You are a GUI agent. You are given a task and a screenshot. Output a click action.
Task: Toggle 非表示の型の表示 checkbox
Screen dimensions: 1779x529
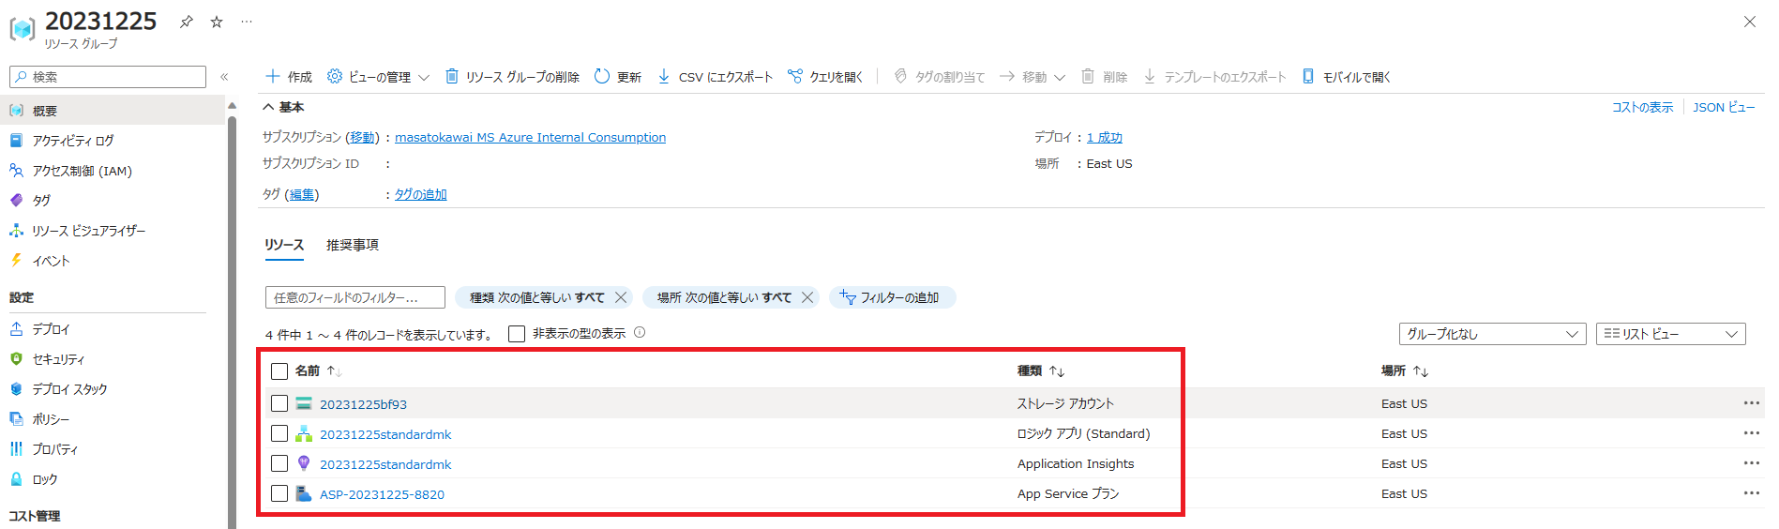pos(517,334)
